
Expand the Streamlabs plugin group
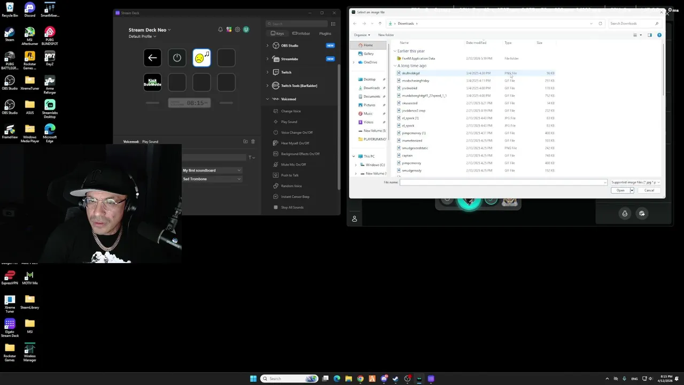(267, 59)
